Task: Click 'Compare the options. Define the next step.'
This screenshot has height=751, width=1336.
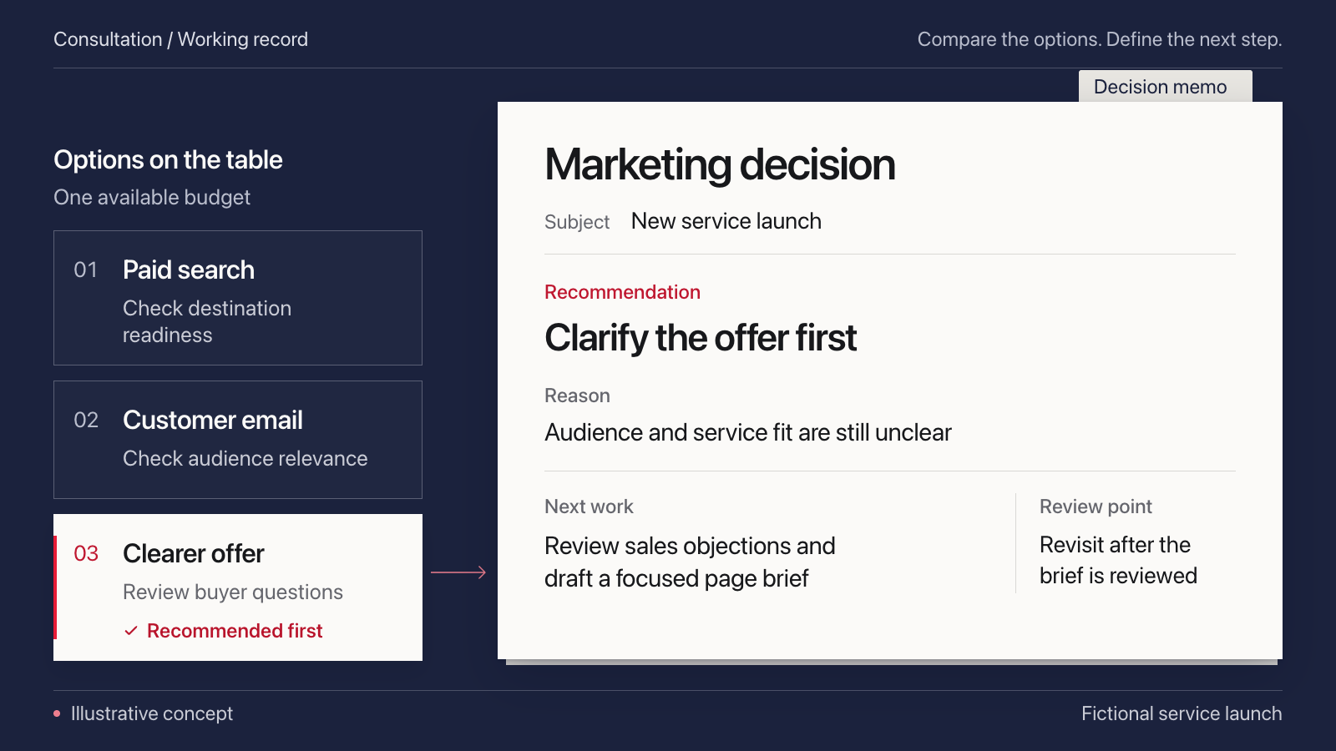Action: tap(1100, 39)
